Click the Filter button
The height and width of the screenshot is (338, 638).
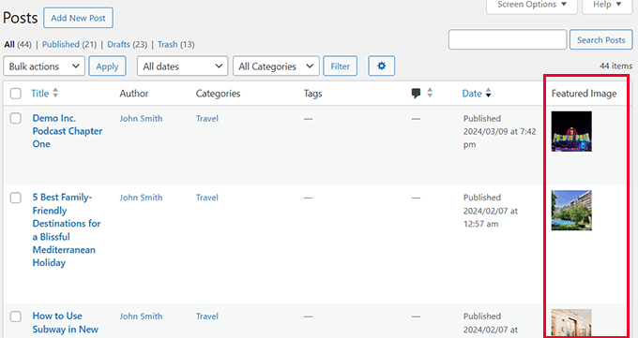[x=341, y=66]
